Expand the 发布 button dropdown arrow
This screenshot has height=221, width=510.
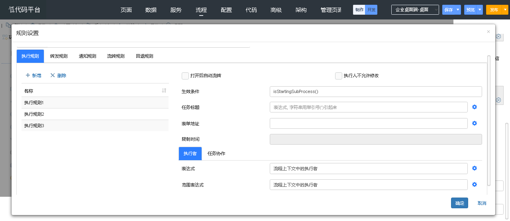pos(505,10)
